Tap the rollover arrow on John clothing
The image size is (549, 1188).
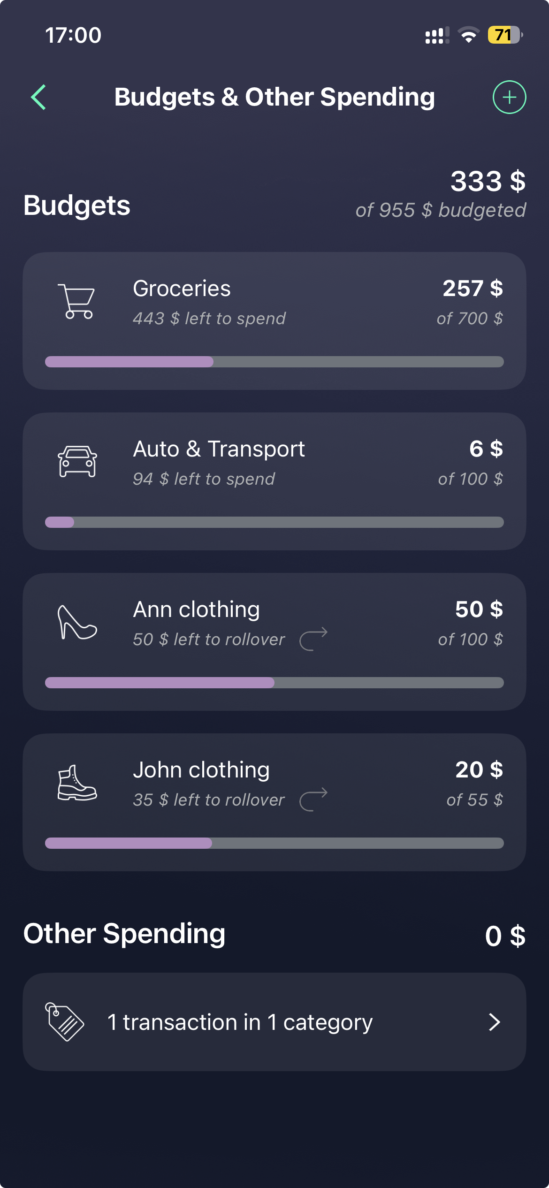coord(313,800)
